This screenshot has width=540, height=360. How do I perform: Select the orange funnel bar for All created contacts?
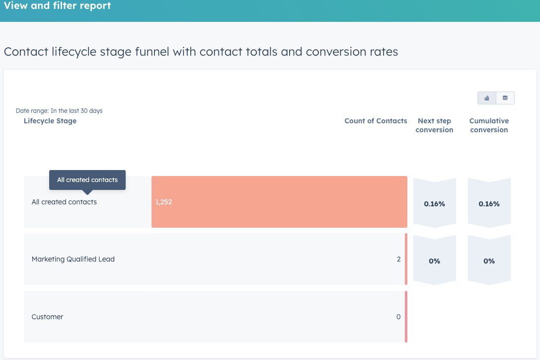coord(278,202)
